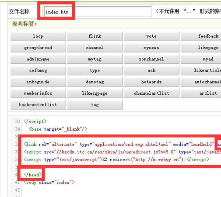The height and width of the screenshot is (197, 221).
Task: Insert the type tag
Action: coord(95,70)
